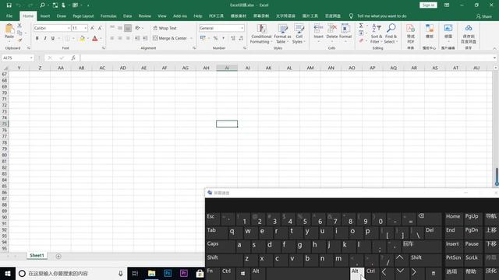Open Format as Table dropdown
The height and width of the screenshot is (280, 499).
[282, 33]
